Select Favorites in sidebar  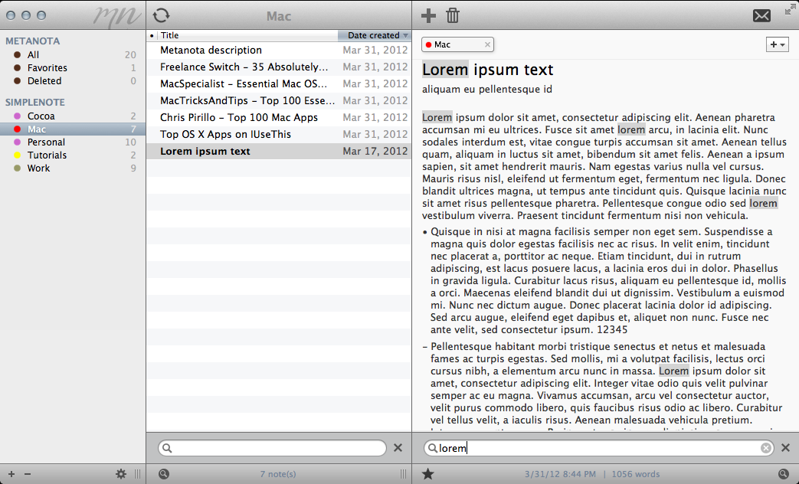coord(47,67)
